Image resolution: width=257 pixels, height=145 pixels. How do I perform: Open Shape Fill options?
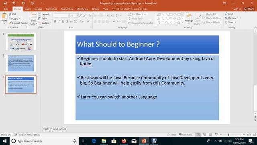point(210,14)
